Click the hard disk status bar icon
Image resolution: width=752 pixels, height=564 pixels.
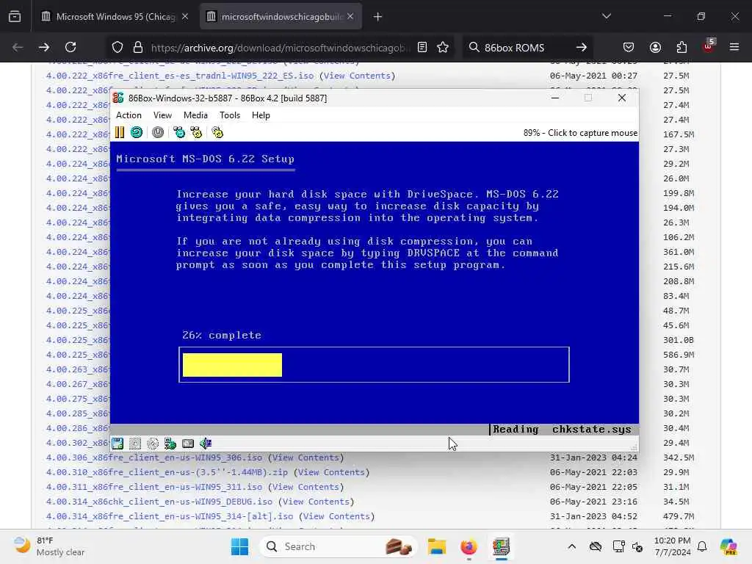tap(188, 443)
